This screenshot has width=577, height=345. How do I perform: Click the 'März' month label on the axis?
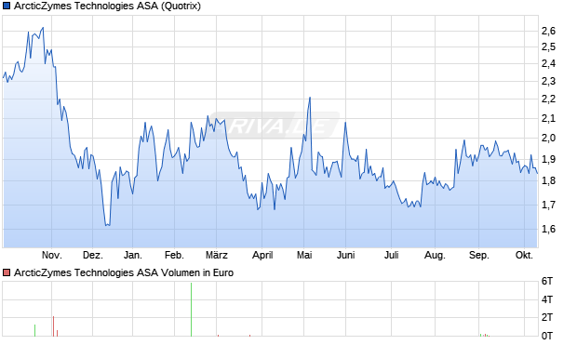tap(217, 255)
